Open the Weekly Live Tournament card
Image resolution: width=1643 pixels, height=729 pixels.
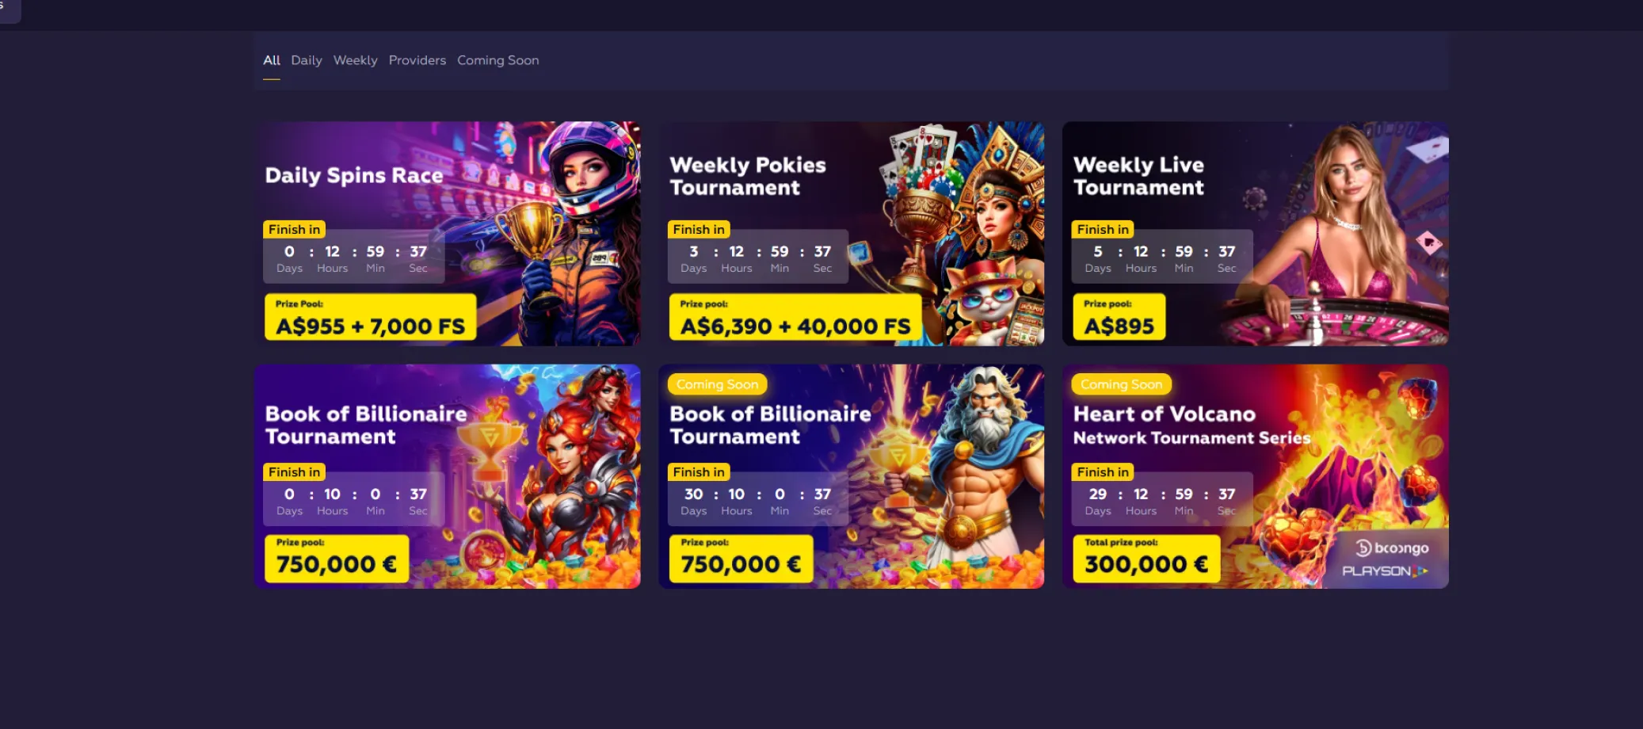pyautogui.click(x=1256, y=233)
